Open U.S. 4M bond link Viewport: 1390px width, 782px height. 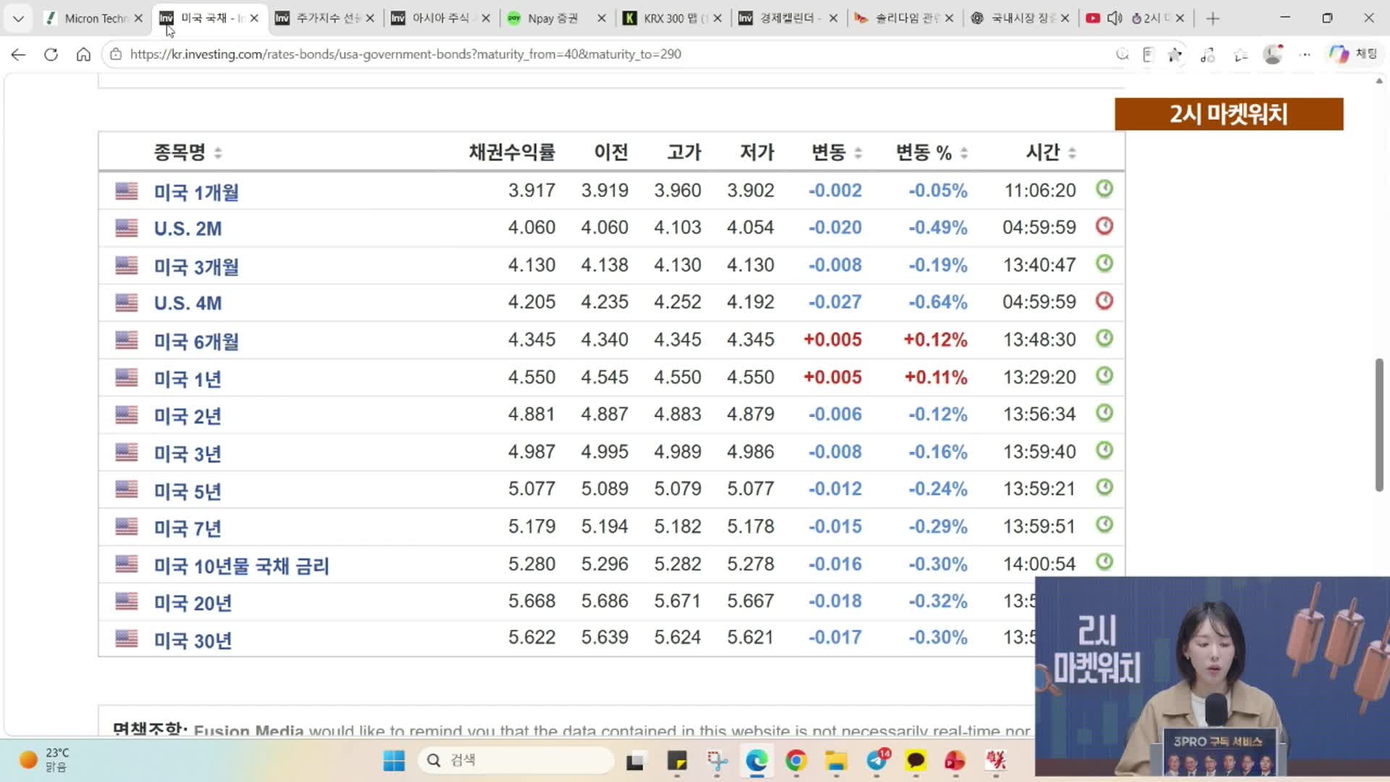(188, 303)
